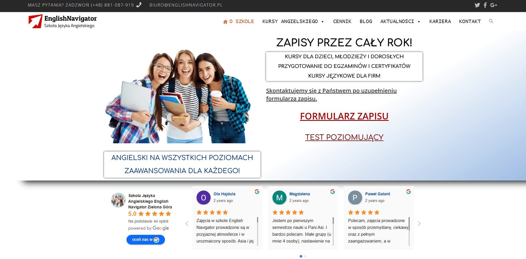
Task: Click the search magnifier icon
Action: pyautogui.click(x=491, y=21)
